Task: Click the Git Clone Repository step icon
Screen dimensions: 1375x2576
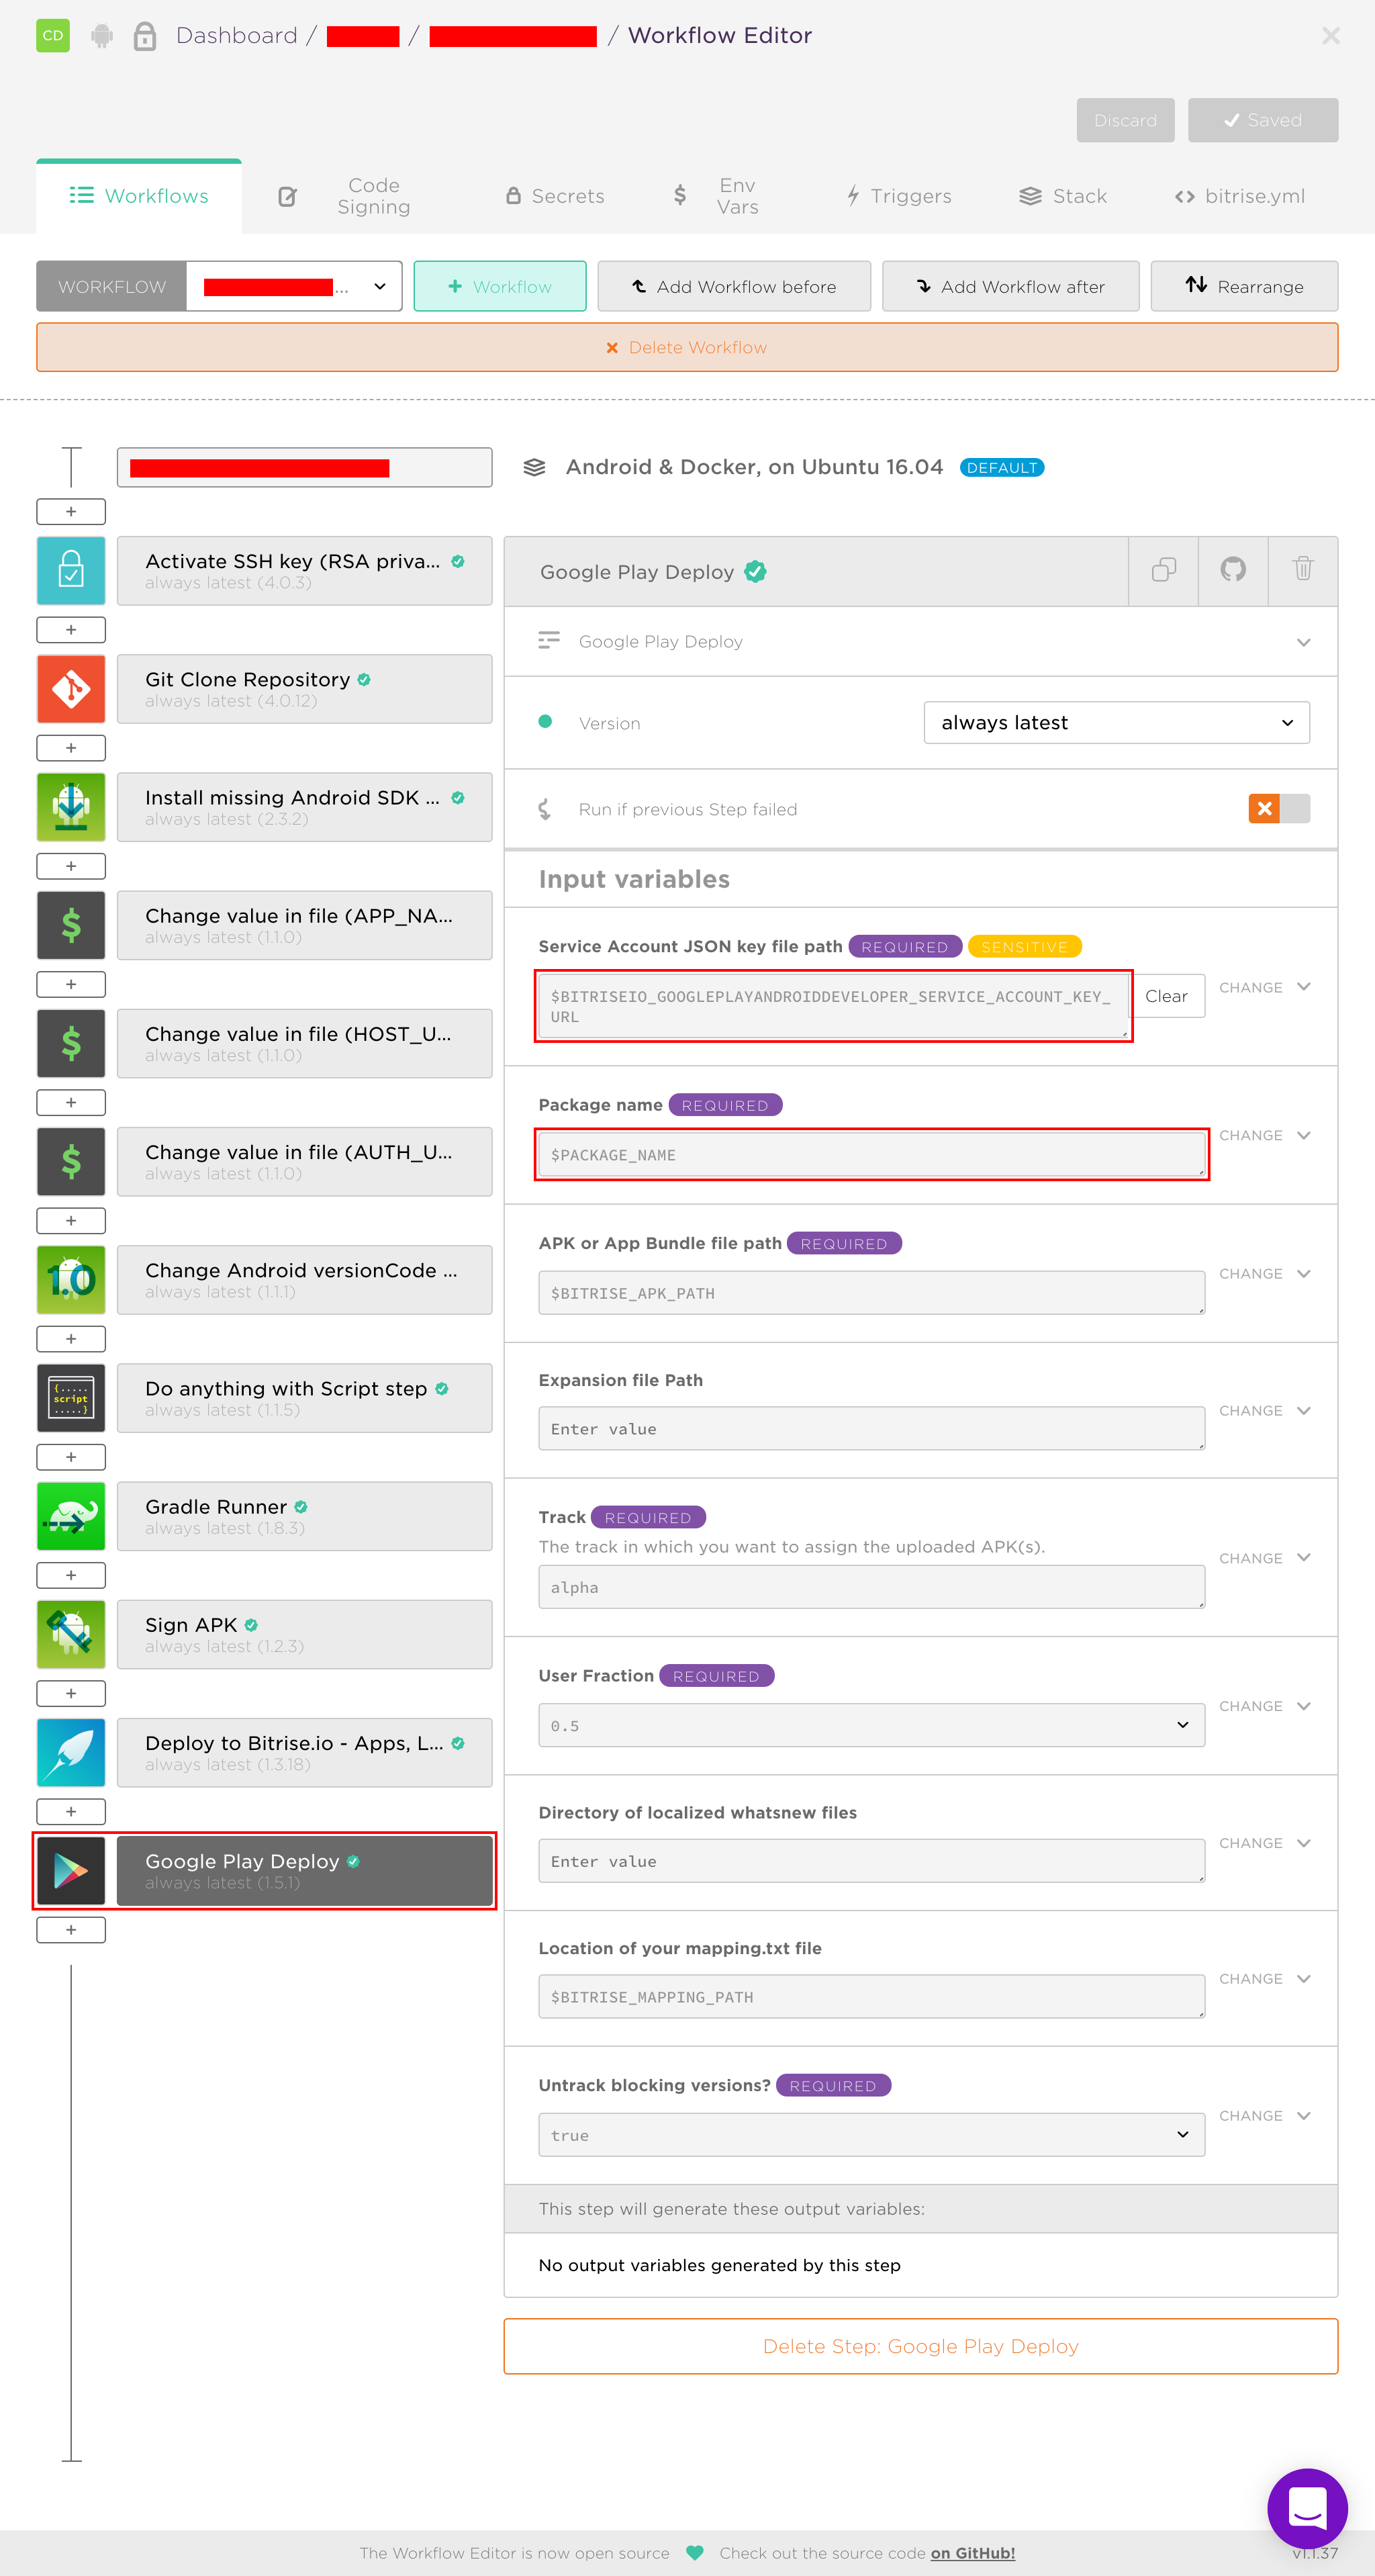Action: pos(70,688)
